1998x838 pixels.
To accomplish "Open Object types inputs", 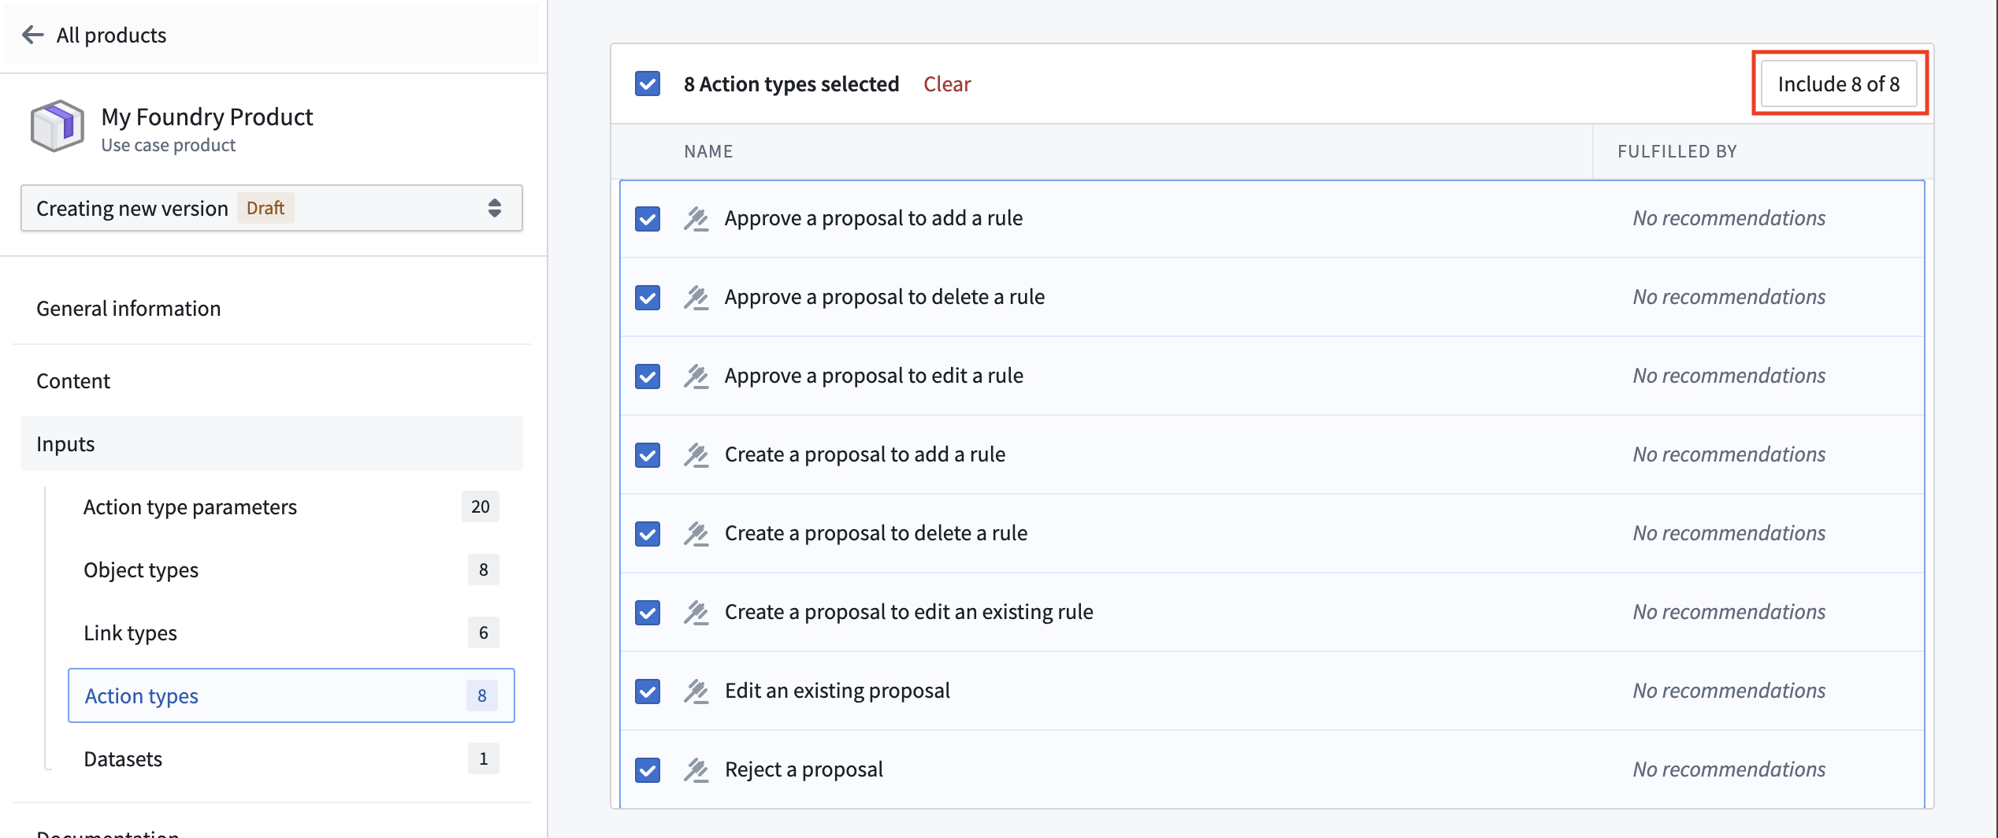I will [x=292, y=569].
